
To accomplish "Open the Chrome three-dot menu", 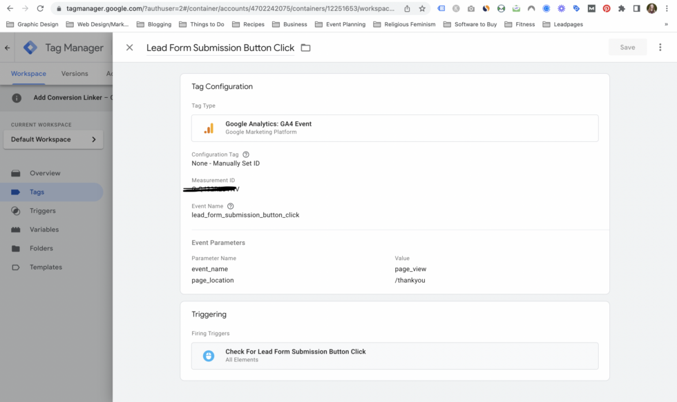I will [667, 8].
